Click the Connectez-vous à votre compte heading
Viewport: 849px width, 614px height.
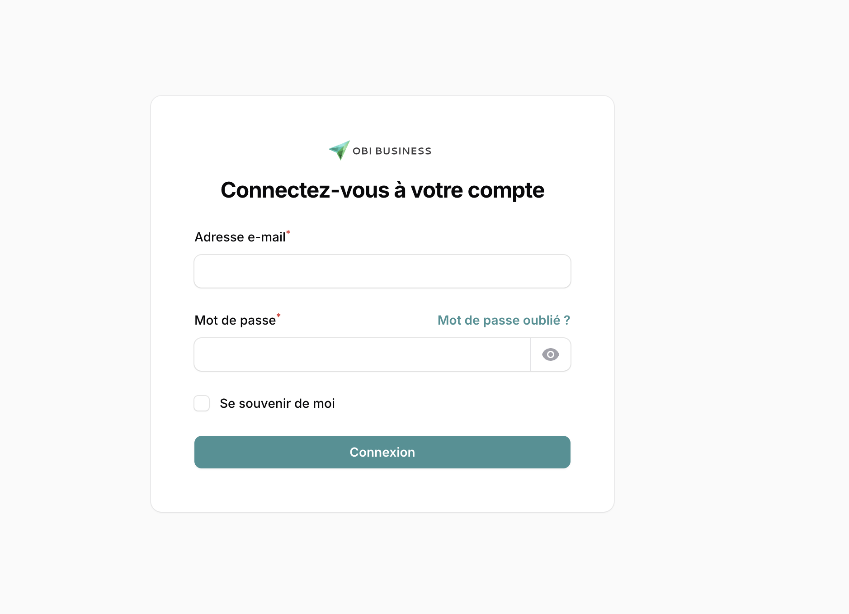[382, 190]
